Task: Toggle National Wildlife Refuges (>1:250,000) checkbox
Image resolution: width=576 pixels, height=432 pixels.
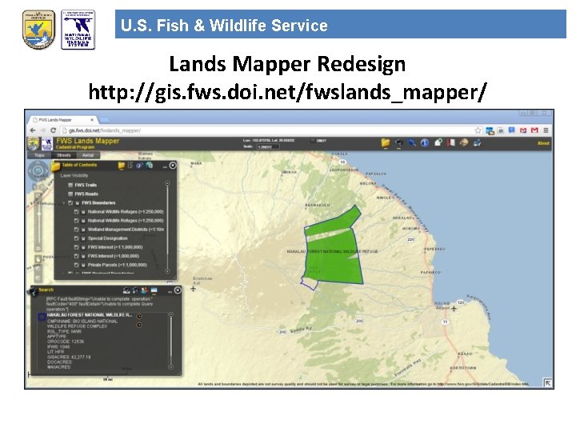Action: pos(77,211)
